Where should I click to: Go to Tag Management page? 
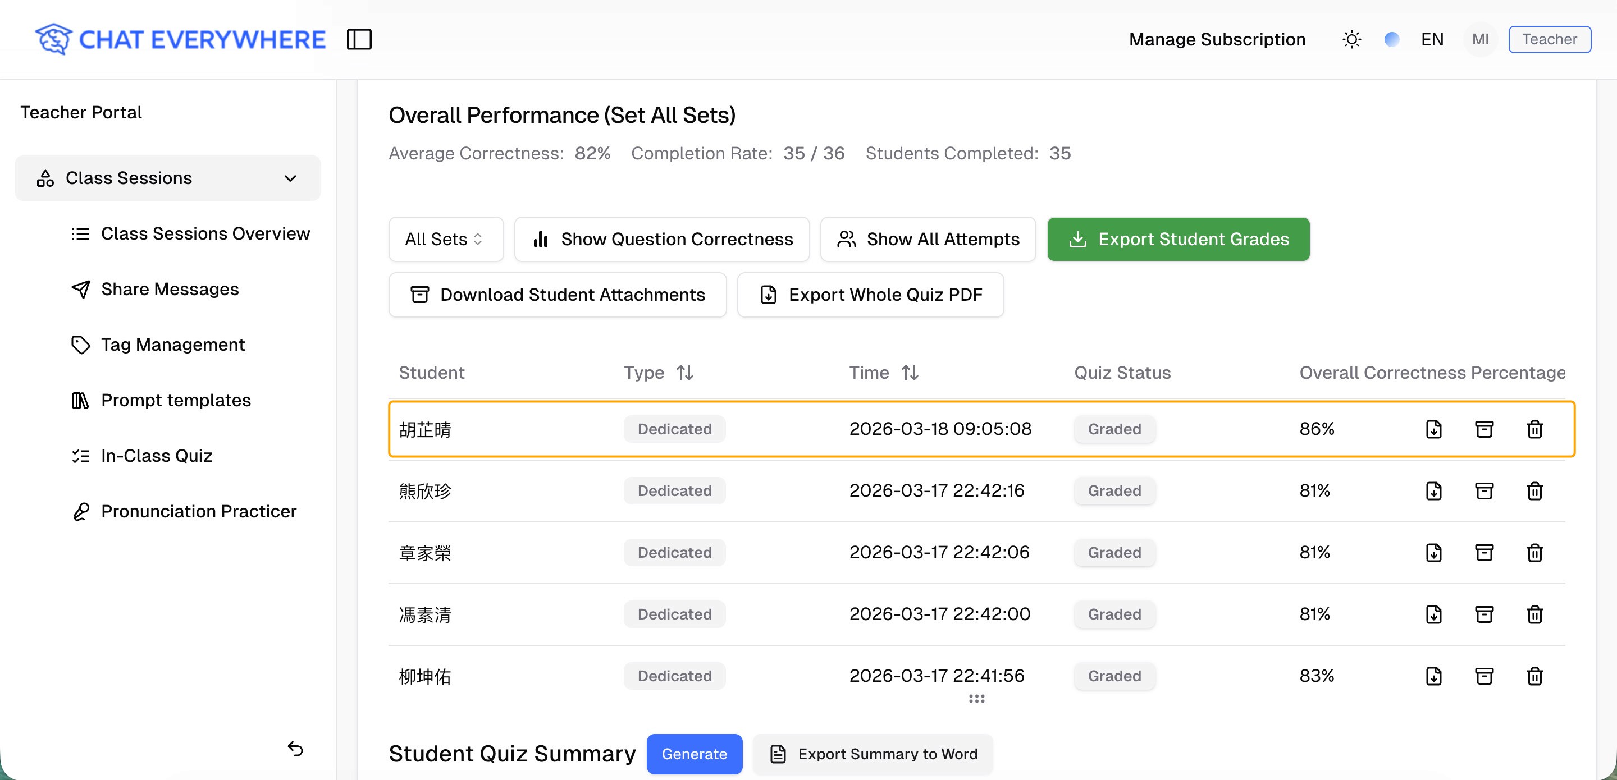[172, 345]
